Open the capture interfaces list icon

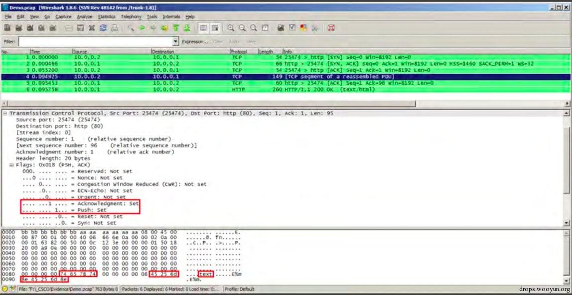[7, 28]
